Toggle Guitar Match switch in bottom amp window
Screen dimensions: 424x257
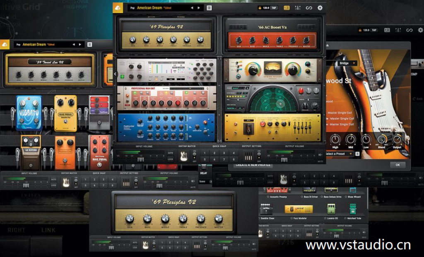[154, 245]
